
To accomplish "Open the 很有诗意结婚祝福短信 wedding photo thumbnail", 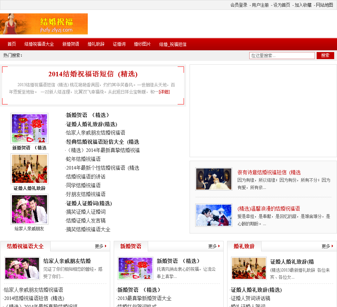I will 214,179.
